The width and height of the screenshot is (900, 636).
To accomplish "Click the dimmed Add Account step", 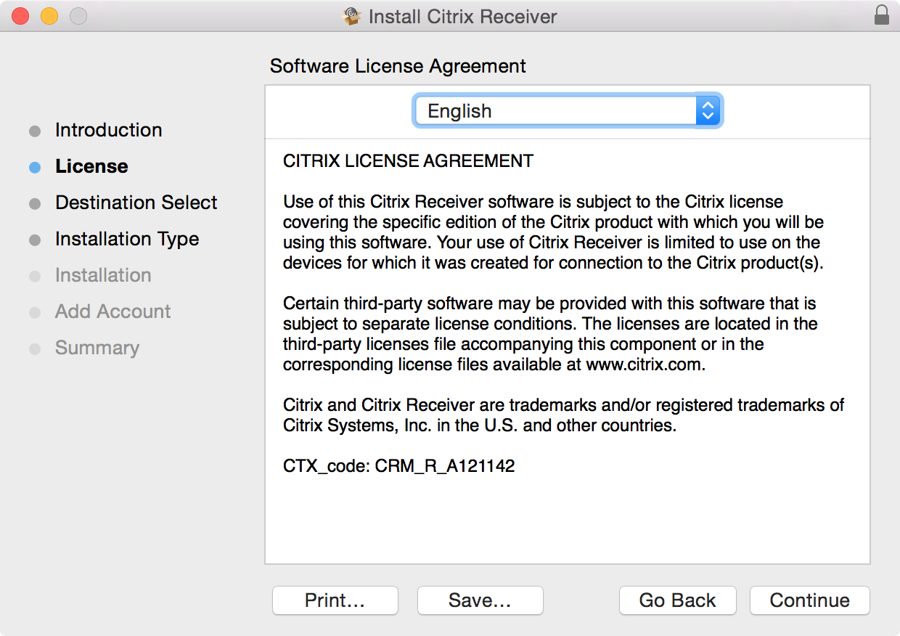I will 112,311.
